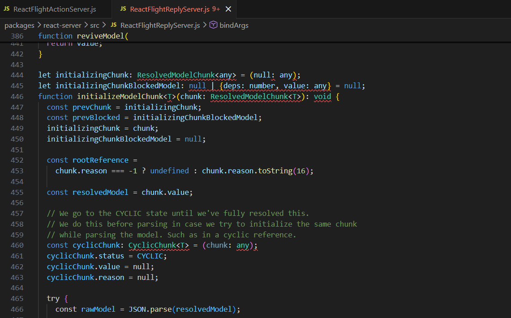The height and width of the screenshot is (318, 511).
Task: Click JS icon on ReactFlightReplyServer.js tab
Action: click(123, 9)
